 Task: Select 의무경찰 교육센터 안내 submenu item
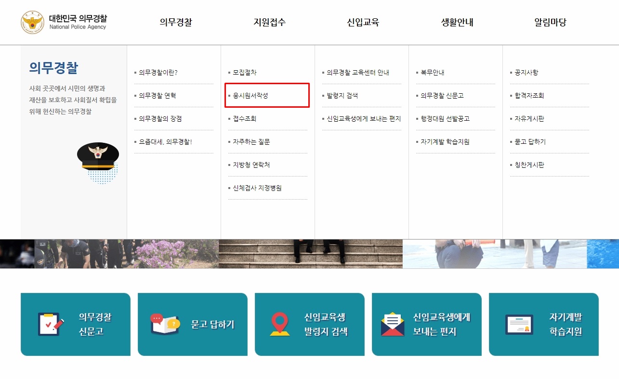click(358, 73)
